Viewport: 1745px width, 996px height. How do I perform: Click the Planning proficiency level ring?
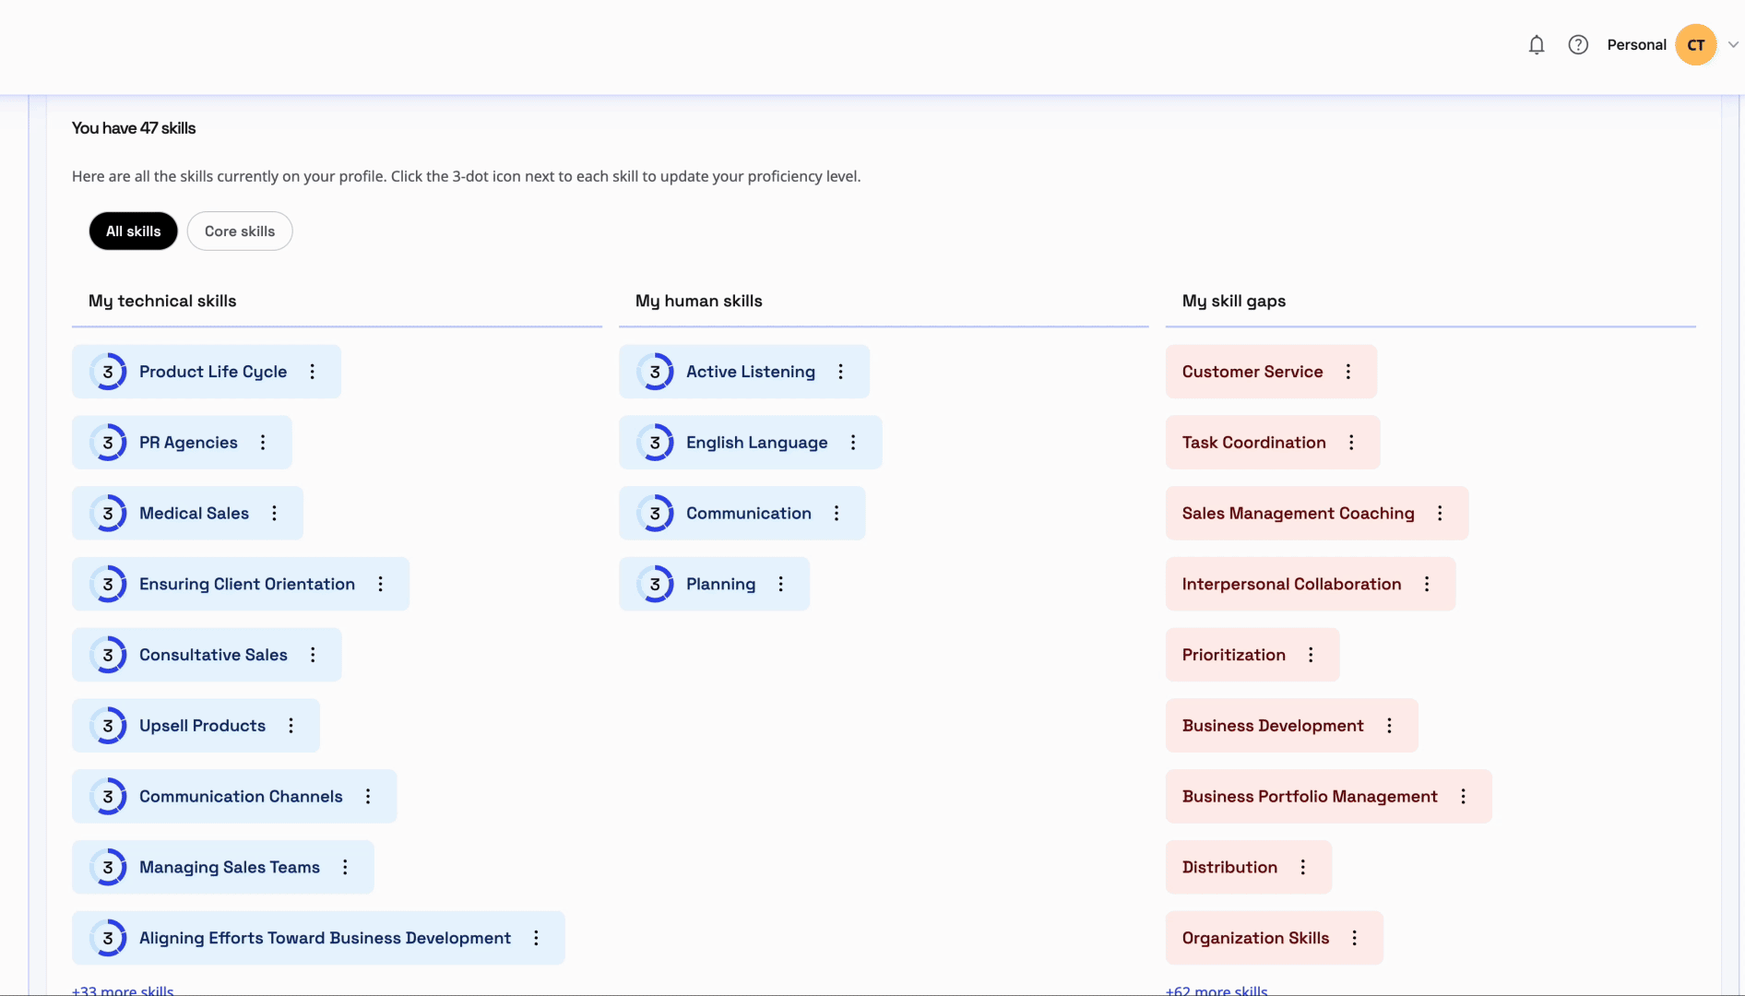(655, 584)
